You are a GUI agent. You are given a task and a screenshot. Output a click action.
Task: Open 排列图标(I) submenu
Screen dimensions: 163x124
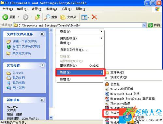coord(80,38)
